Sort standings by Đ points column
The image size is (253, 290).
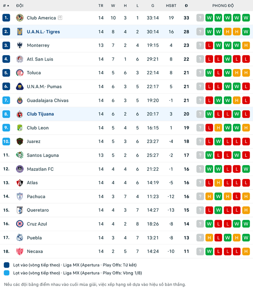186,6
